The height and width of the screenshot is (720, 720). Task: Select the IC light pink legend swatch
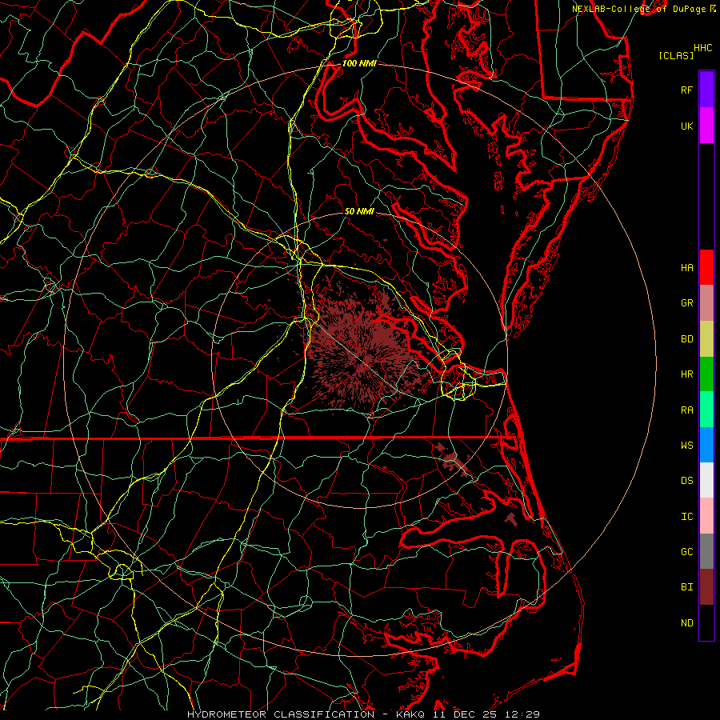(706, 516)
